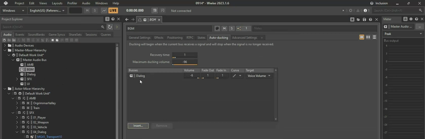Click the go forward arrow in property editor
This screenshot has height=139, width=425.
(133, 19)
